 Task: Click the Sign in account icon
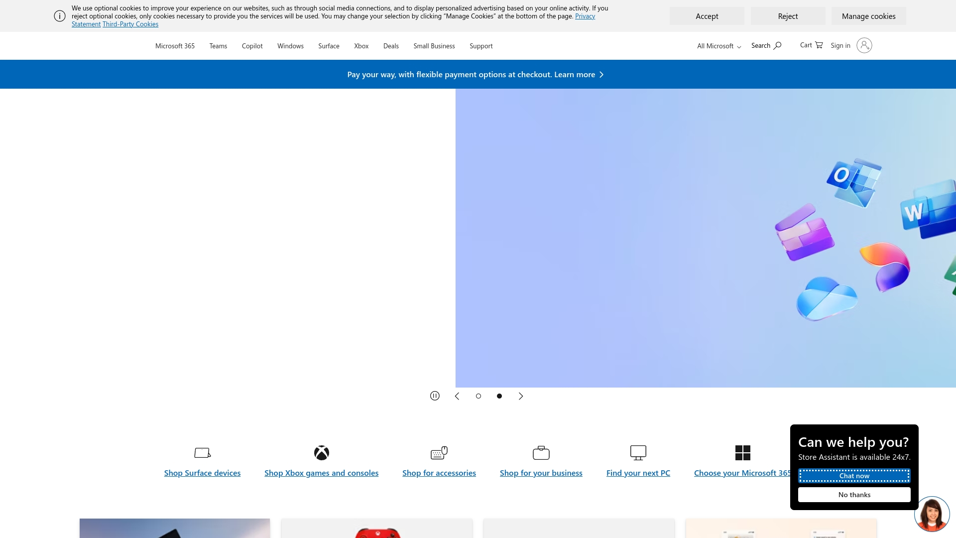click(864, 45)
